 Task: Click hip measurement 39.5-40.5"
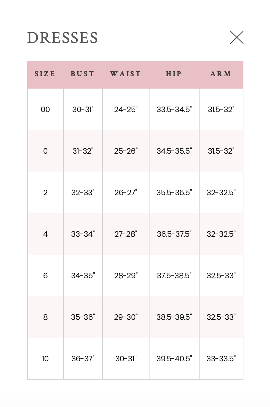(x=174, y=359)
